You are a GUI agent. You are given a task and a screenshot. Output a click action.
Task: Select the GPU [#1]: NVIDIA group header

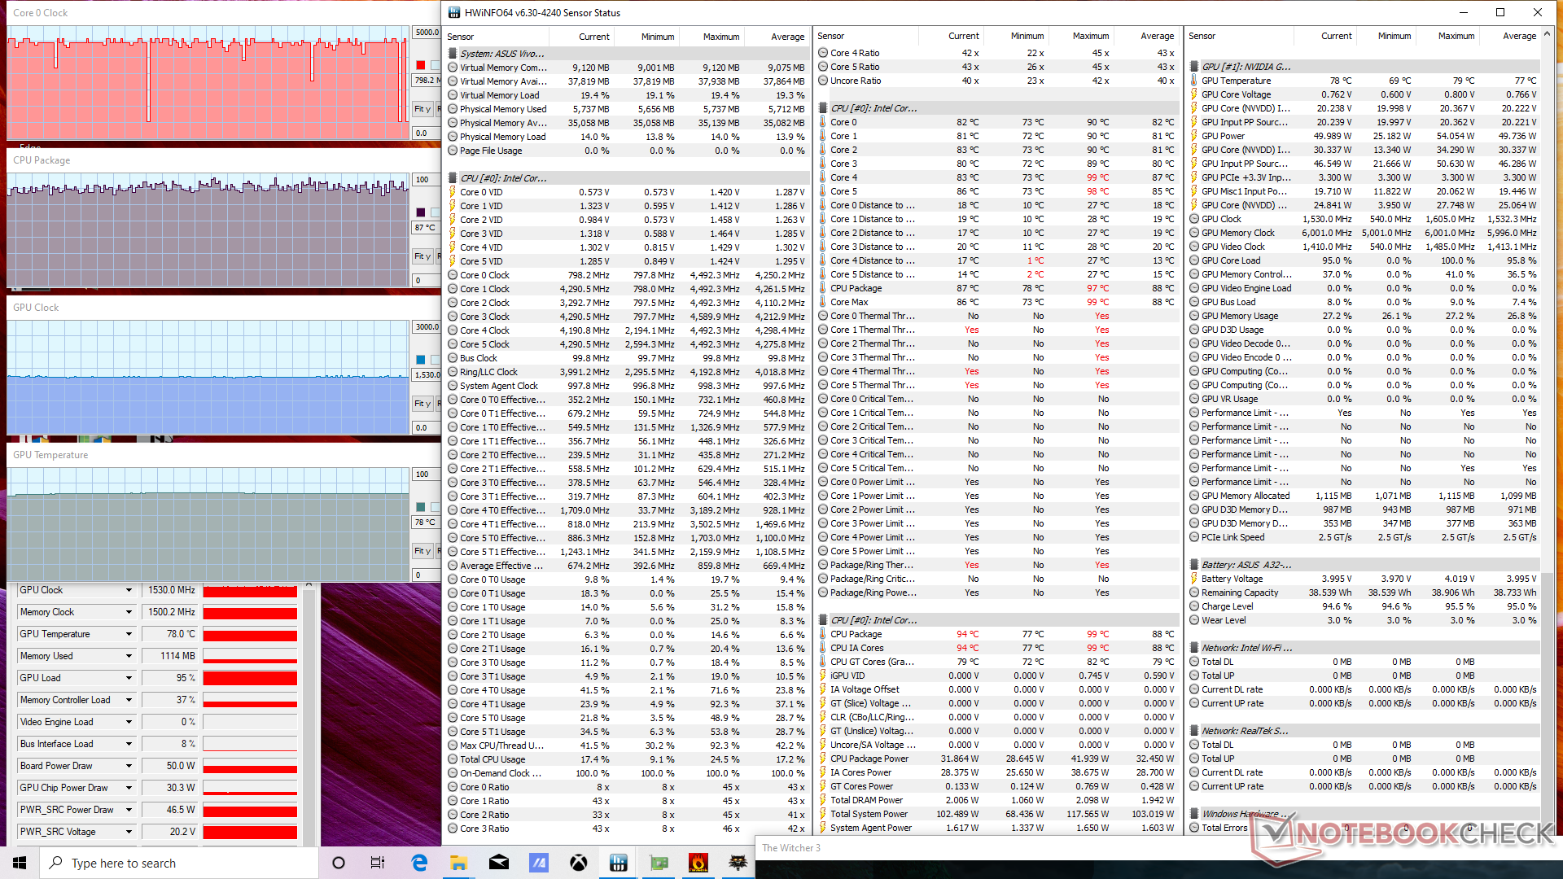[x=1364, y=67]
